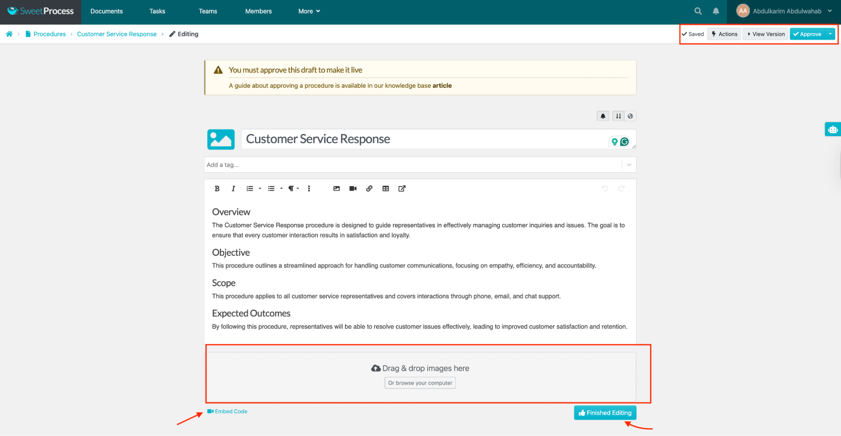Insert a table into the procedure
The image size is (841, 436).
click(x=385, y=189)
